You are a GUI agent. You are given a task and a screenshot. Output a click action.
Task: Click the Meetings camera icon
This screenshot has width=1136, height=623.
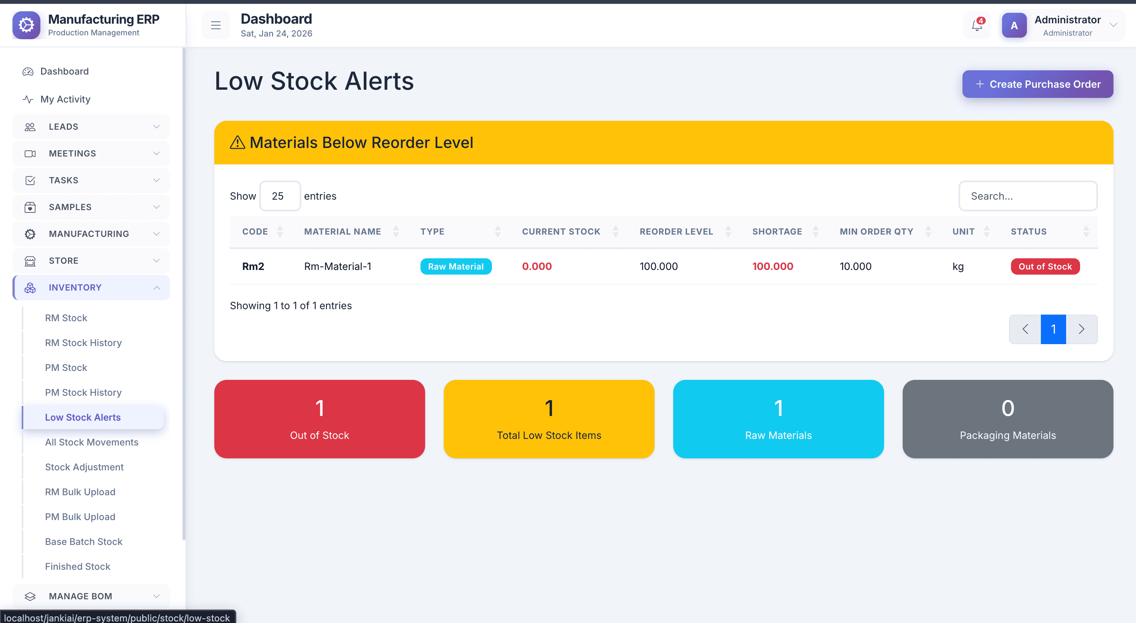(30, 153)
